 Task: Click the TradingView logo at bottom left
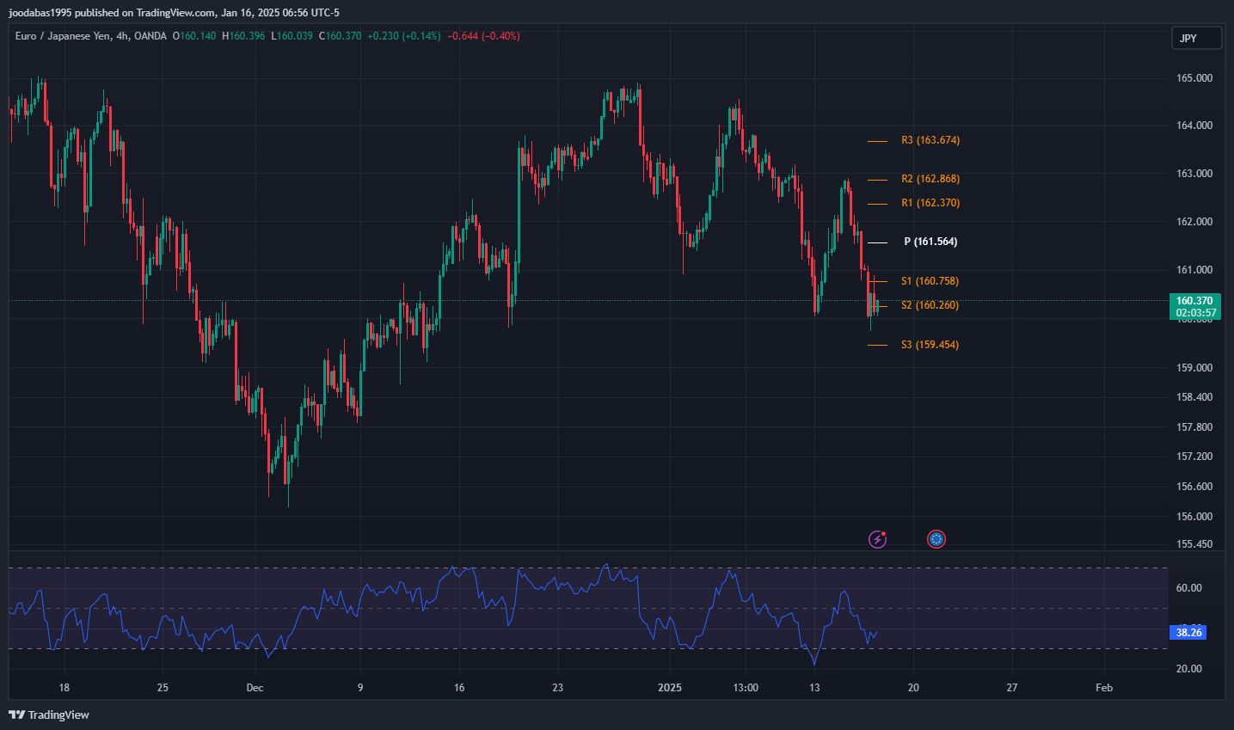49,715
